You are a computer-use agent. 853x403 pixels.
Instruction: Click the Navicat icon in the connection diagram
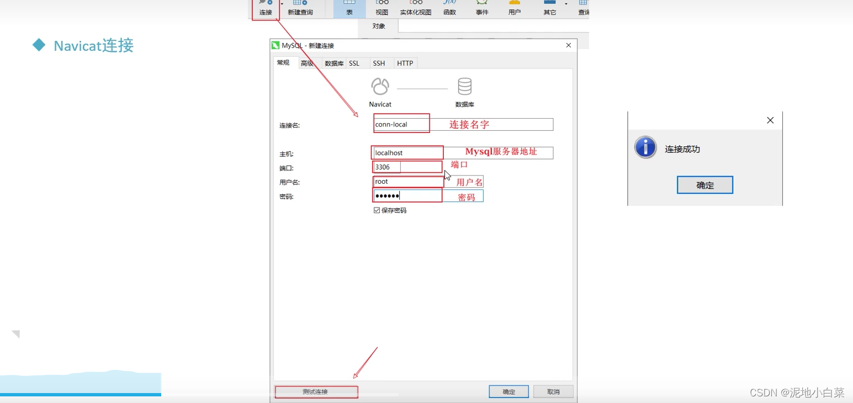tap(380, 87)
